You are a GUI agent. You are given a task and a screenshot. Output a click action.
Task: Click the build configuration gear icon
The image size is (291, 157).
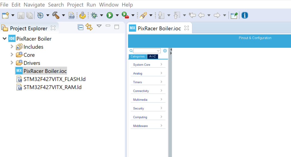[x=40, y=16]
